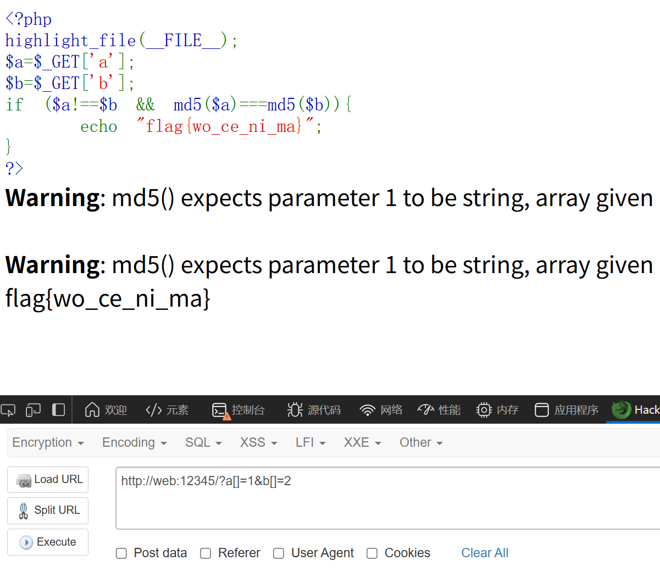The height and width of the screenshot is (577, 660).
Task: Click into the HackBar URL text field
Action: 388,498
